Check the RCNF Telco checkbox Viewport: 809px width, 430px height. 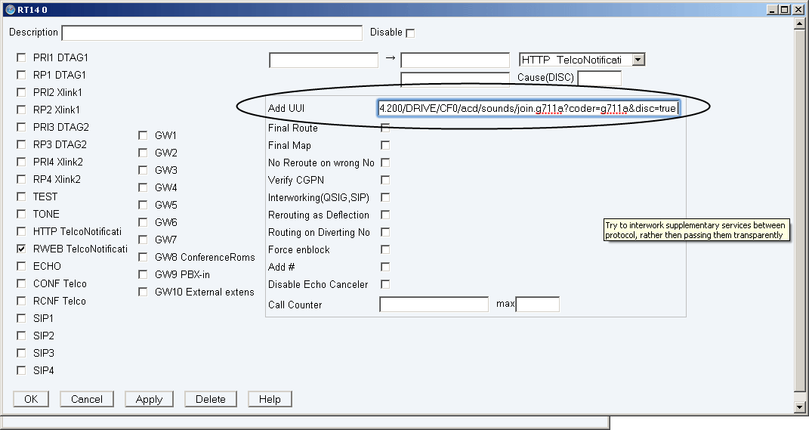coord(21,301)
